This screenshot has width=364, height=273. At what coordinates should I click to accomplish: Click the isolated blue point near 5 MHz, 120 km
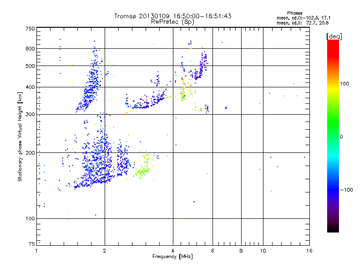click(194, 202)
